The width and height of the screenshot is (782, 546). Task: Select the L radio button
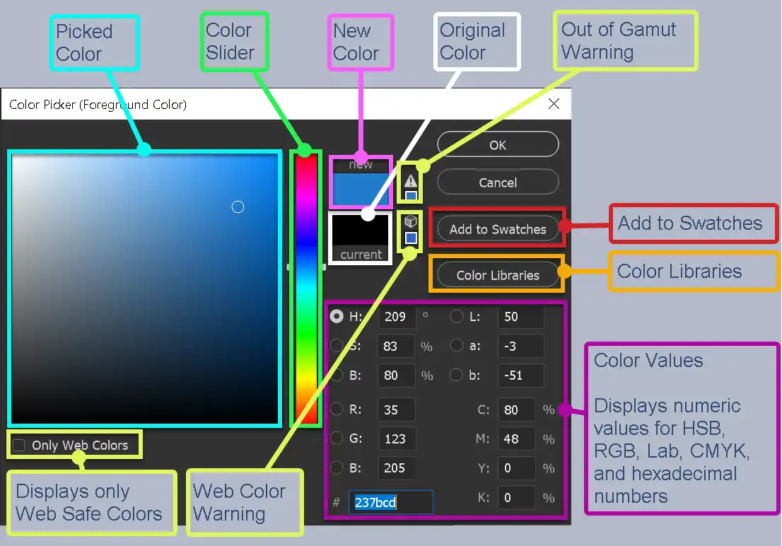tap(457, 317)
